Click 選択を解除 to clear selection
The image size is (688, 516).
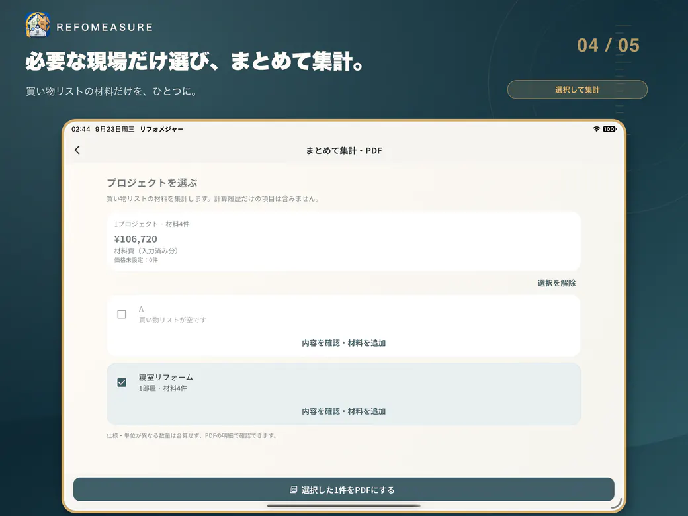556,283
